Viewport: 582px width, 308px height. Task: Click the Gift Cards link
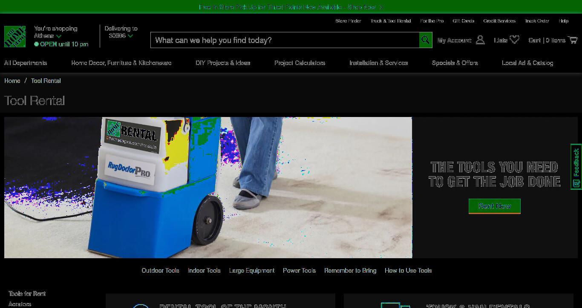click(463, 21)
